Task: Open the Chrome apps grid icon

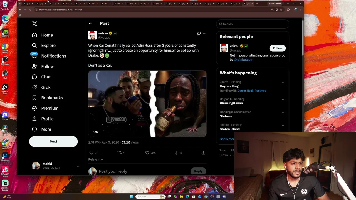Action: click(x=20, y=15)
